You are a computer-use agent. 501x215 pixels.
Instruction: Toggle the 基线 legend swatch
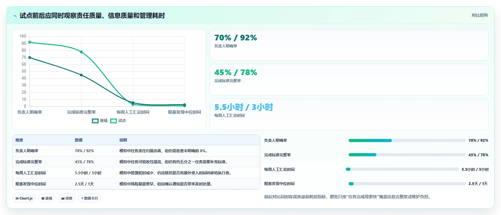[x=95, y=121]
